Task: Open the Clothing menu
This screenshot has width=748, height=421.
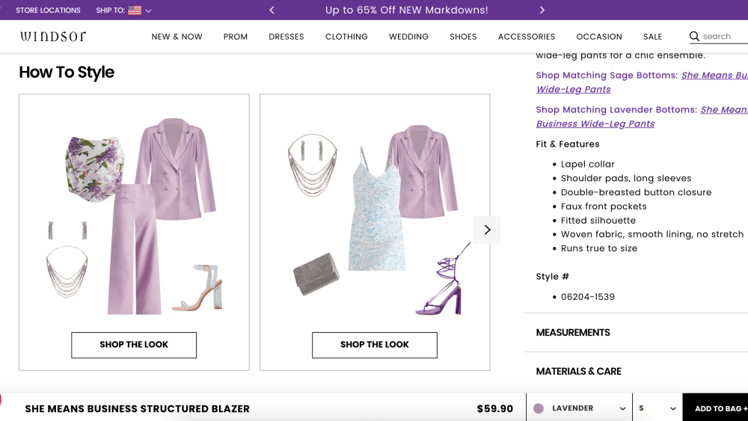Action: 346,37
